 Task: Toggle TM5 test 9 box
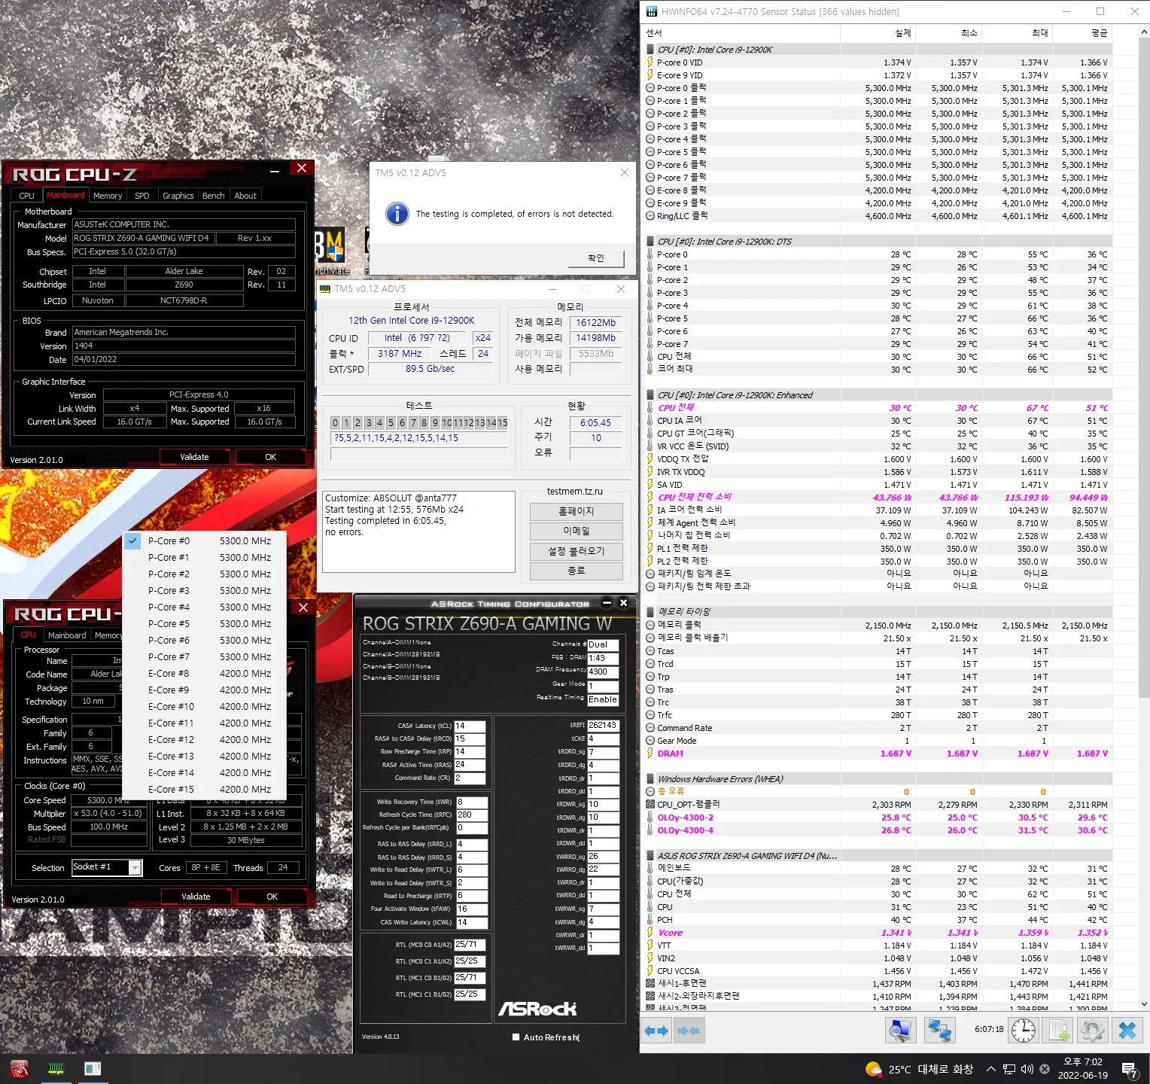435,423
